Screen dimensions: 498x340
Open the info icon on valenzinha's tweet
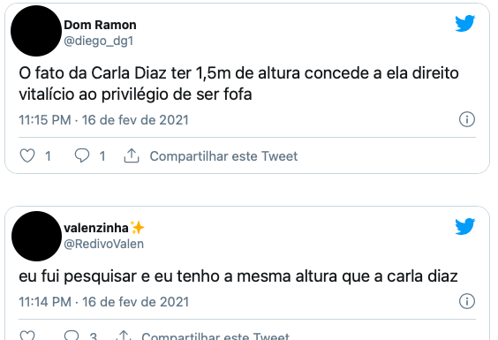click(x=467, y=301)
